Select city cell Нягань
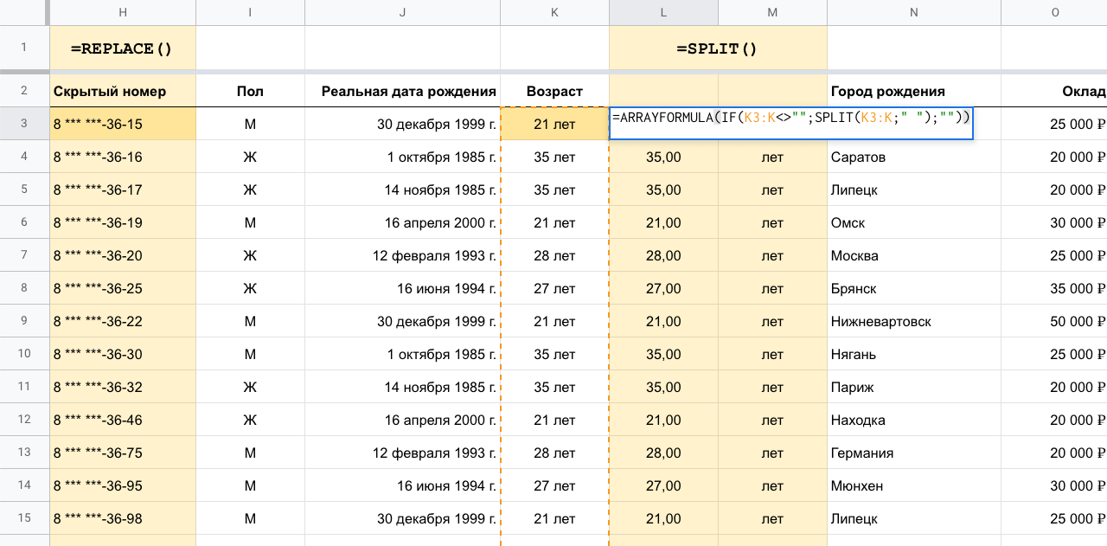This screenshot has height=546, width=1107. (914, 354)
